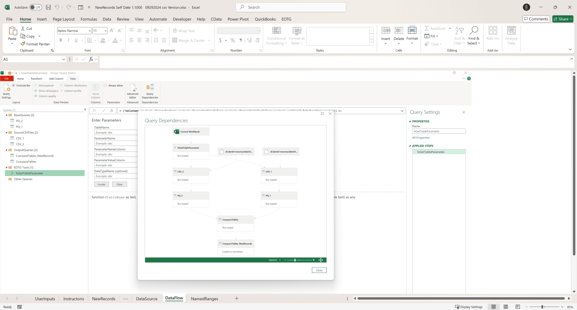Disable the Show whitespace checkbox
The width and height of the screenshot is (577, 310).
pos(35,90)
